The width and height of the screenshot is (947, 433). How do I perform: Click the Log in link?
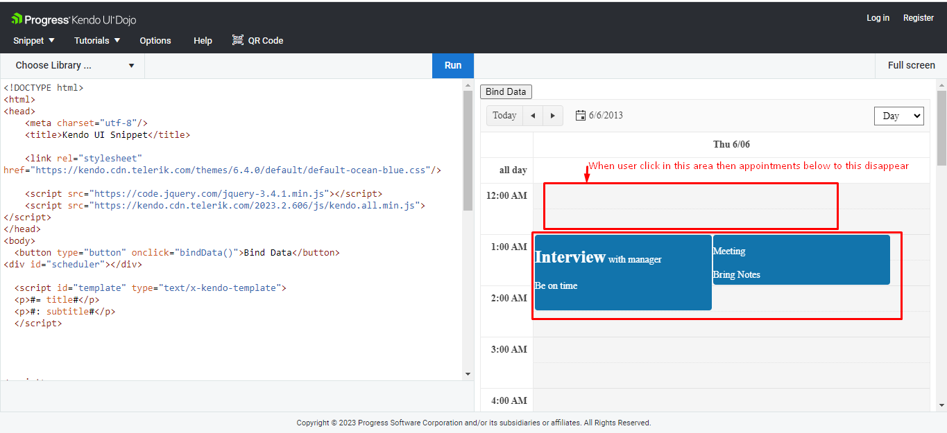coord(878,18)
